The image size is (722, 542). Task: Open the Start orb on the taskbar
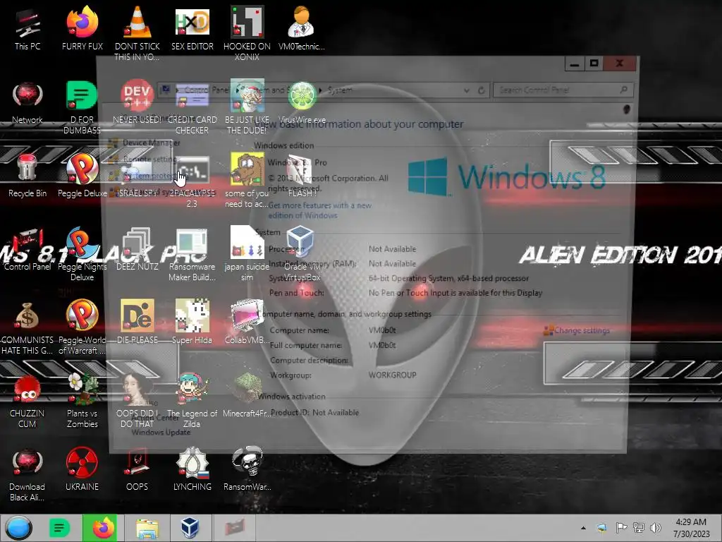[18, 528]
